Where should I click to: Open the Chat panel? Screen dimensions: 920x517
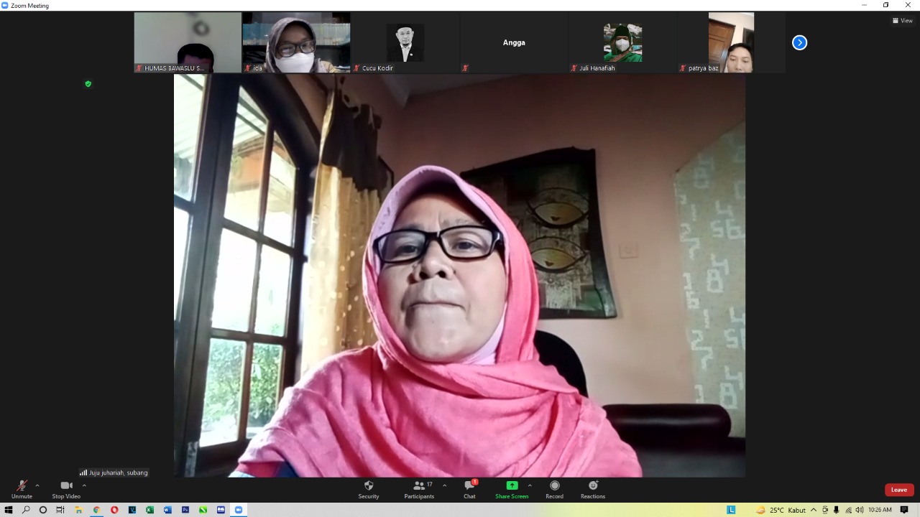click(469, 486)
